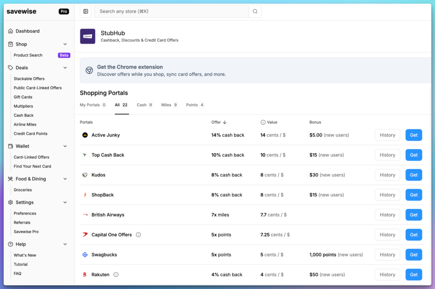Open Find Your Next Card
Screen dimensions: 435x289
pyautogui.click(x=32, y=166)
